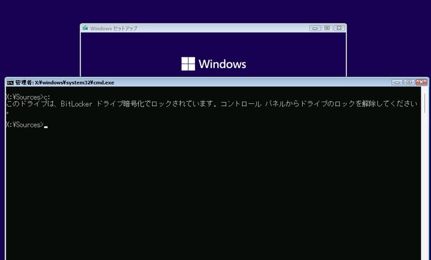The width and height of the screenshot is (431, 260).
Task: Click the Windows Setup title bar icon
Action: (x=85, y=28)
